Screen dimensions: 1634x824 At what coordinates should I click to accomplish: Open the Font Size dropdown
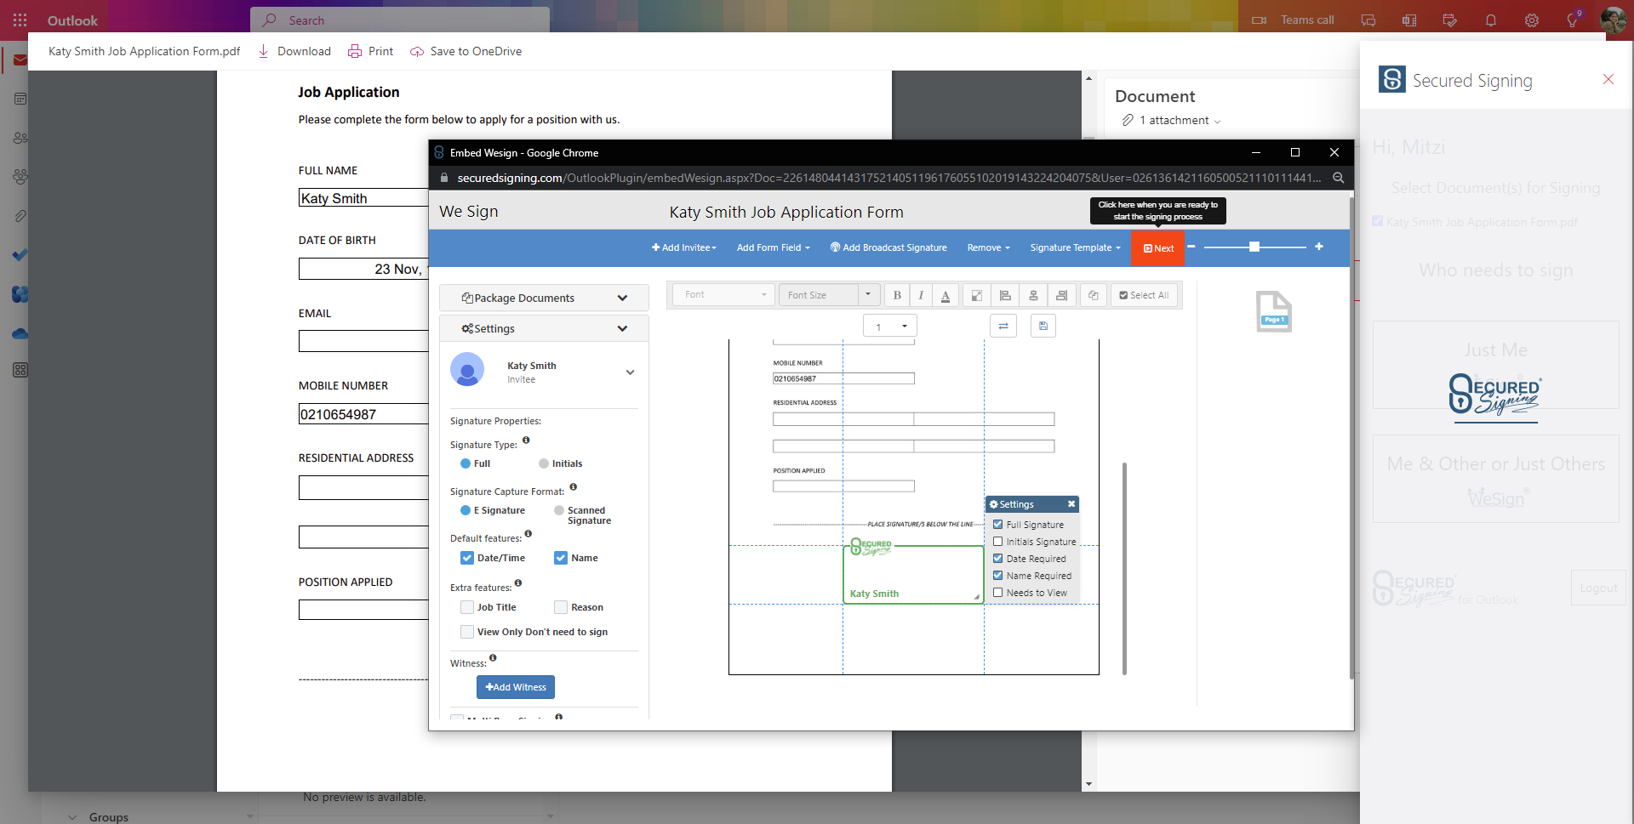829,295
